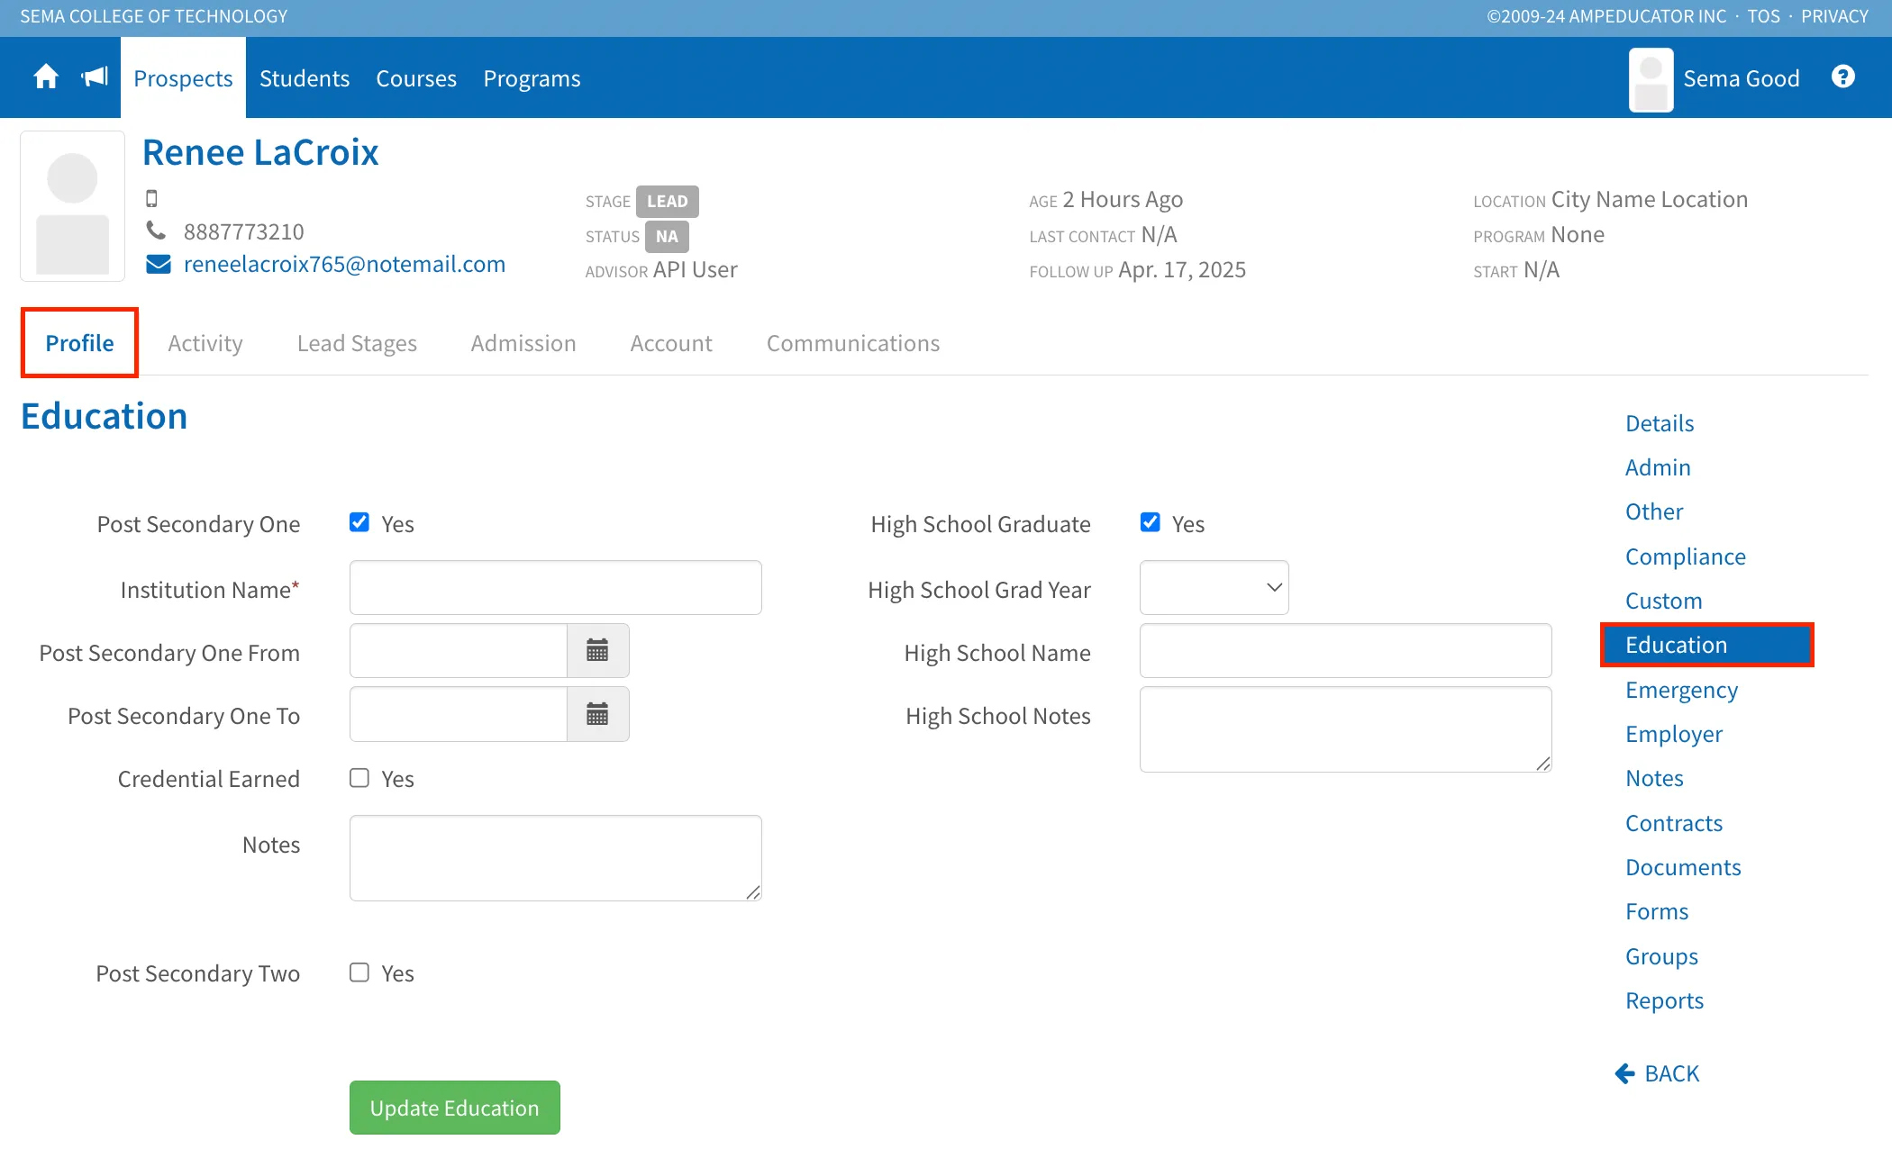Open the PRIVACY link in header

click(1834, 16)
